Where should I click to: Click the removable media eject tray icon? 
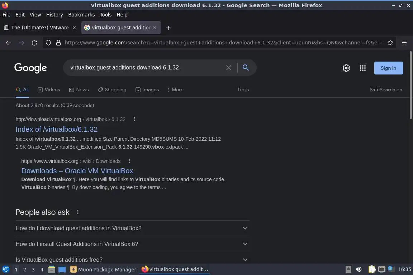point(348,270)
